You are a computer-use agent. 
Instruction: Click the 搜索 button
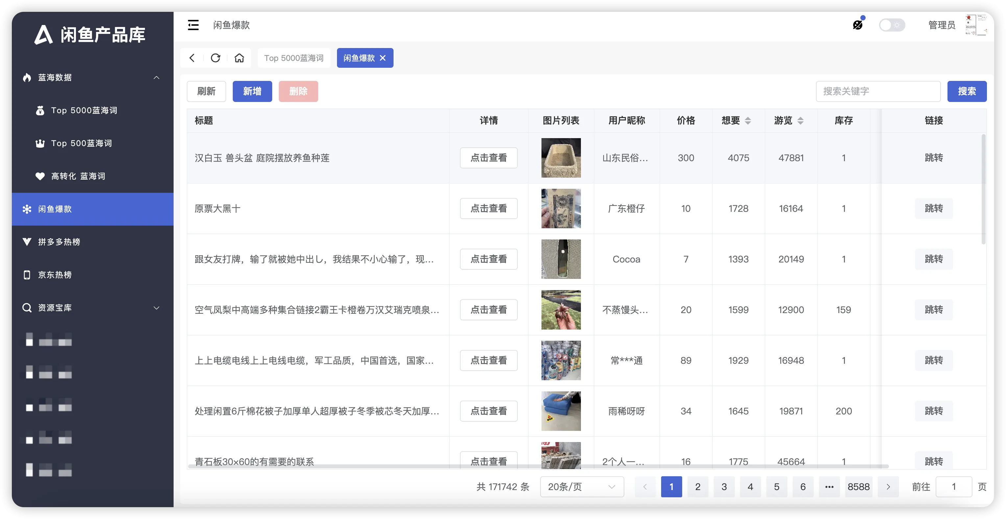[x=967, y=91]
